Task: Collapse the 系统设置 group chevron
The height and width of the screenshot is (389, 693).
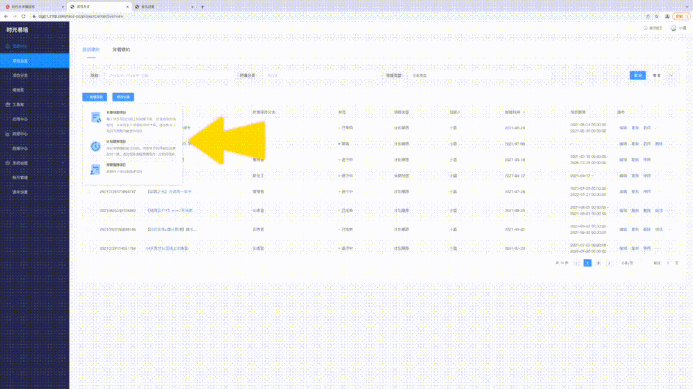Action: [x=62, y=163]
